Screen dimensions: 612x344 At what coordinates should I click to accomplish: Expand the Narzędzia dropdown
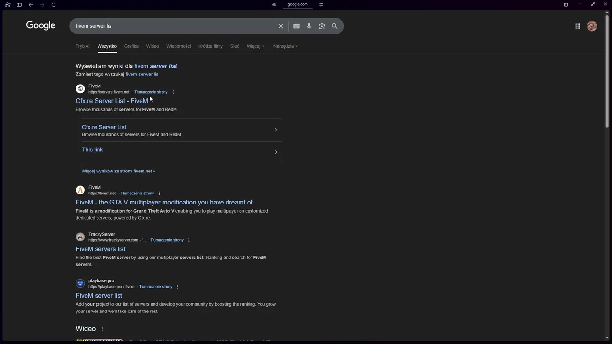coord(285,46)
